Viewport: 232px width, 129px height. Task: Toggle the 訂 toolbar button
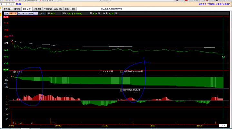coord(27,14)
